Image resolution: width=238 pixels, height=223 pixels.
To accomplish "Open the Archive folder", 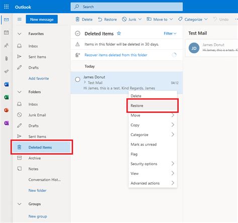I will [x=41, y=158].
